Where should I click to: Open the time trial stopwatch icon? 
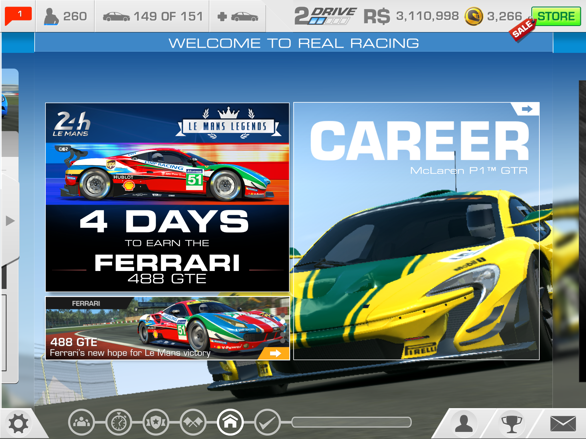(119, 422)
